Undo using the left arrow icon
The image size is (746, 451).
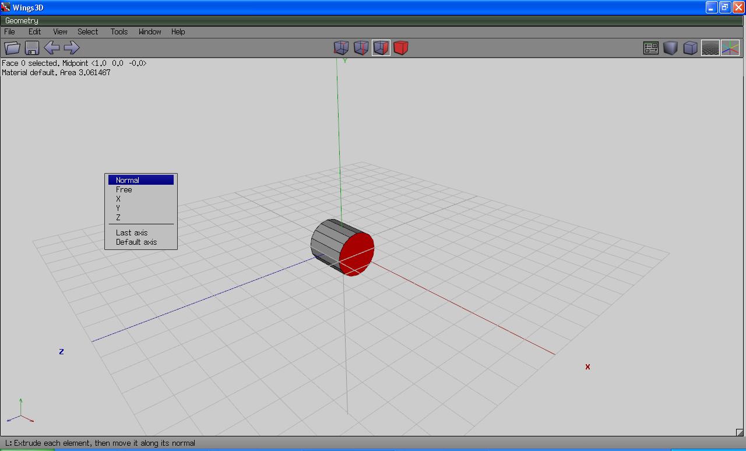point(52,48)
